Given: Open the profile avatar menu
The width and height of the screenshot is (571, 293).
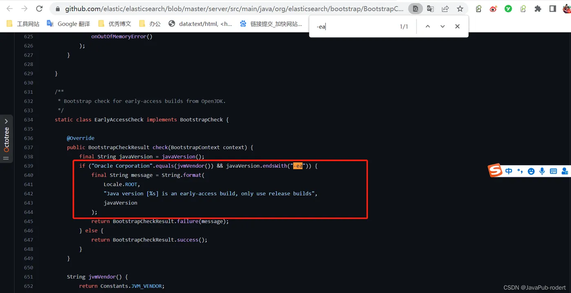Looking at the screenshot, I should pyautogui.click(x=567, y=9).
